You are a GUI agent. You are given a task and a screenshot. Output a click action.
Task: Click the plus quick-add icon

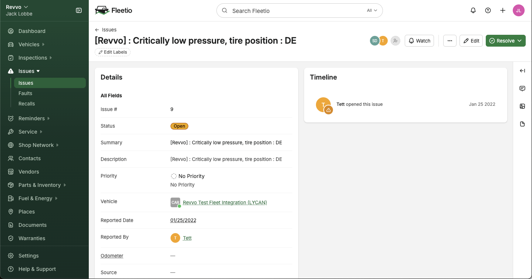point(503,11)
